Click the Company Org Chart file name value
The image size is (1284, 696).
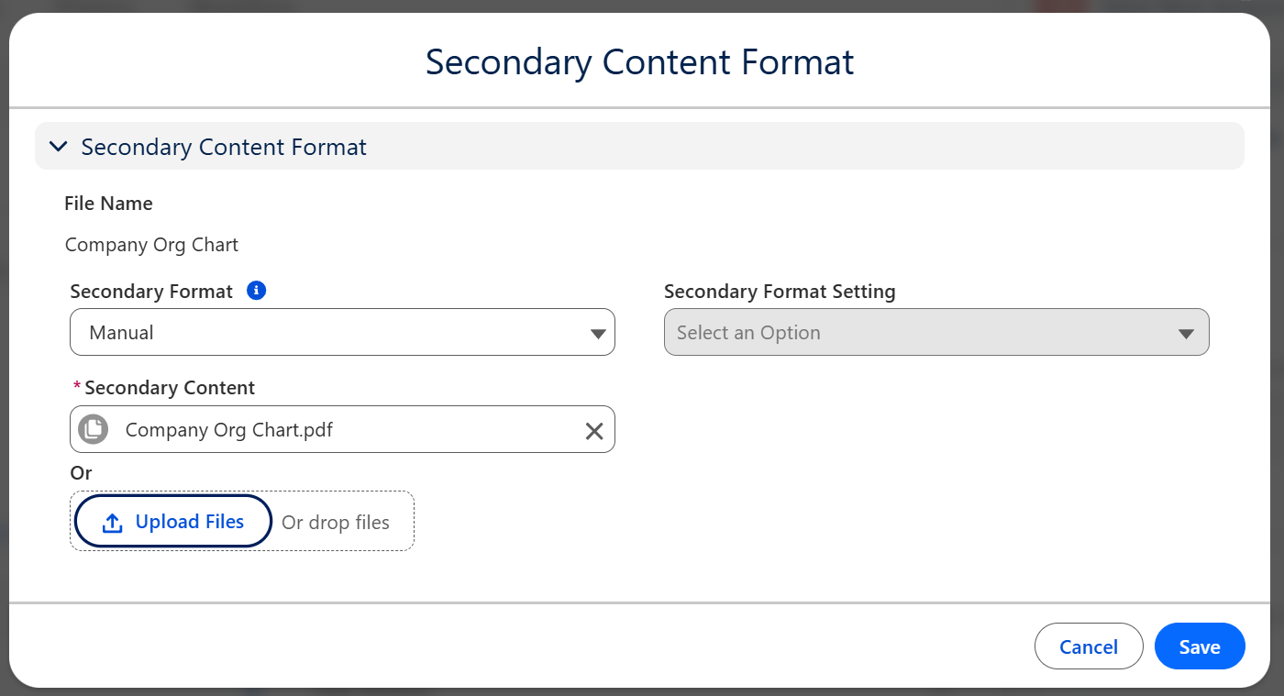click(x=151, y=245)
